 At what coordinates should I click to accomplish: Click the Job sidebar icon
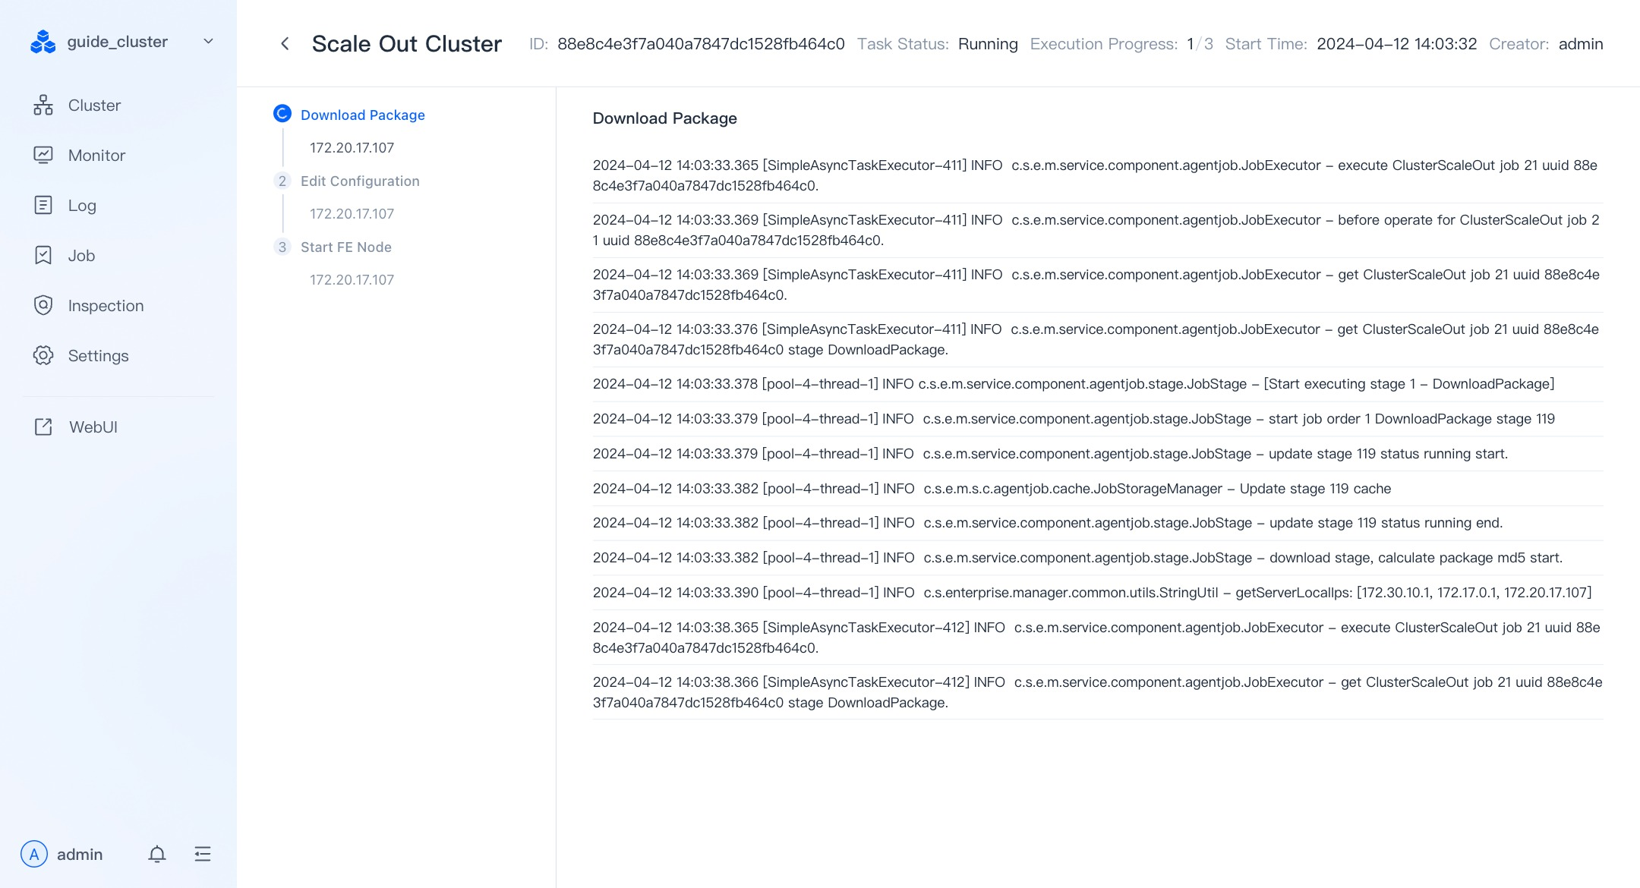click(43, 256)
